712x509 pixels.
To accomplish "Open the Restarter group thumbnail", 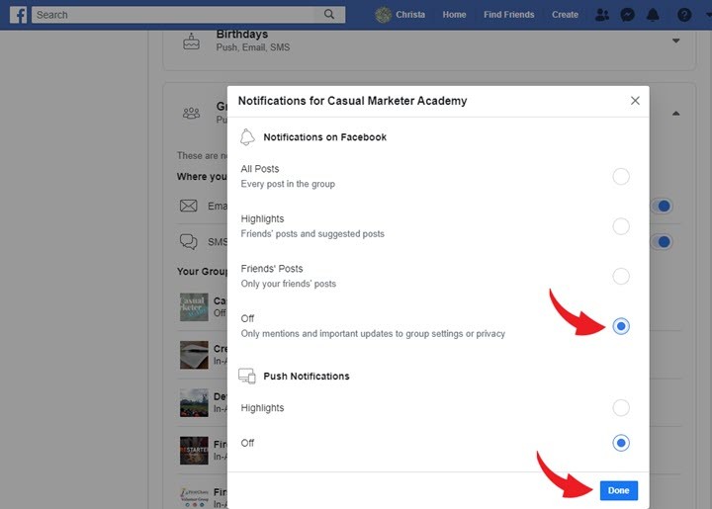I will 194,451.
